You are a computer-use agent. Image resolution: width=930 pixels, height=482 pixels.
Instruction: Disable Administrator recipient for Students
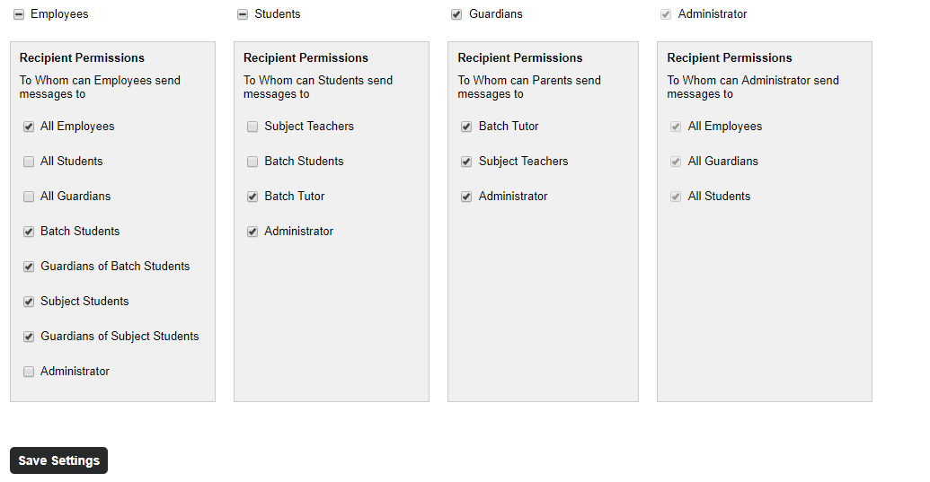[x=252, y=232]
